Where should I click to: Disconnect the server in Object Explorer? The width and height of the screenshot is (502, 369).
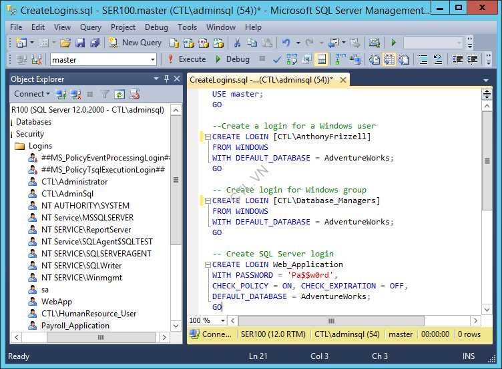coord(76,94)
